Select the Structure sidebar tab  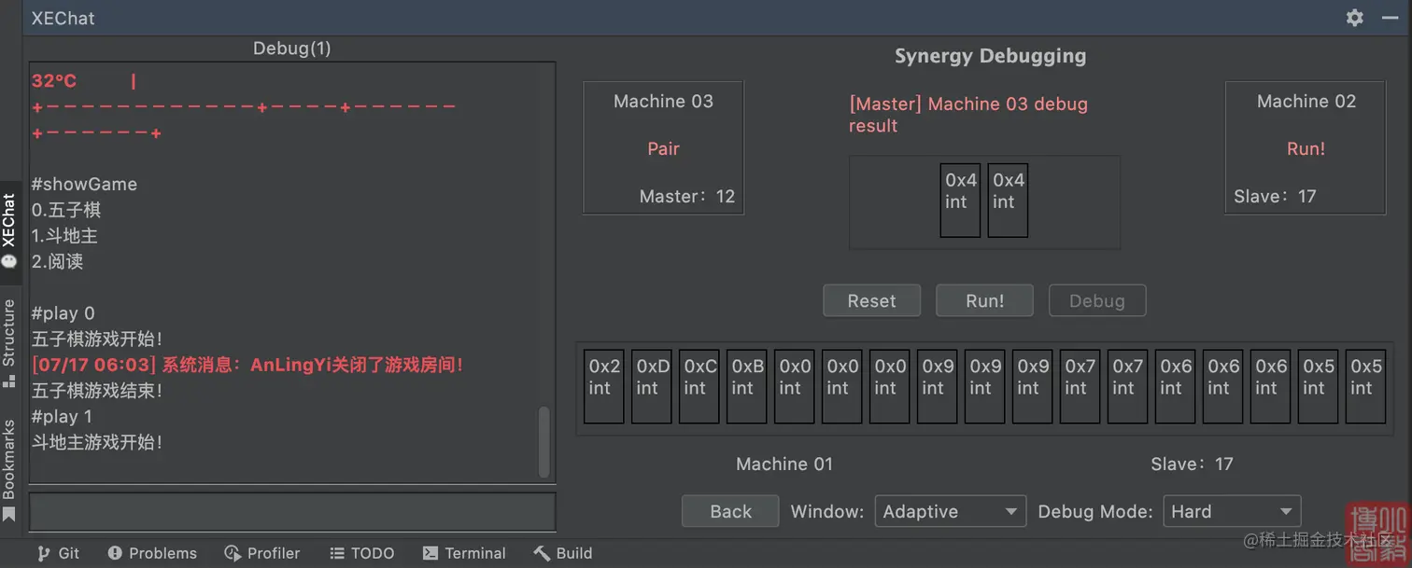pyautogui.click(x=9, y=342)
